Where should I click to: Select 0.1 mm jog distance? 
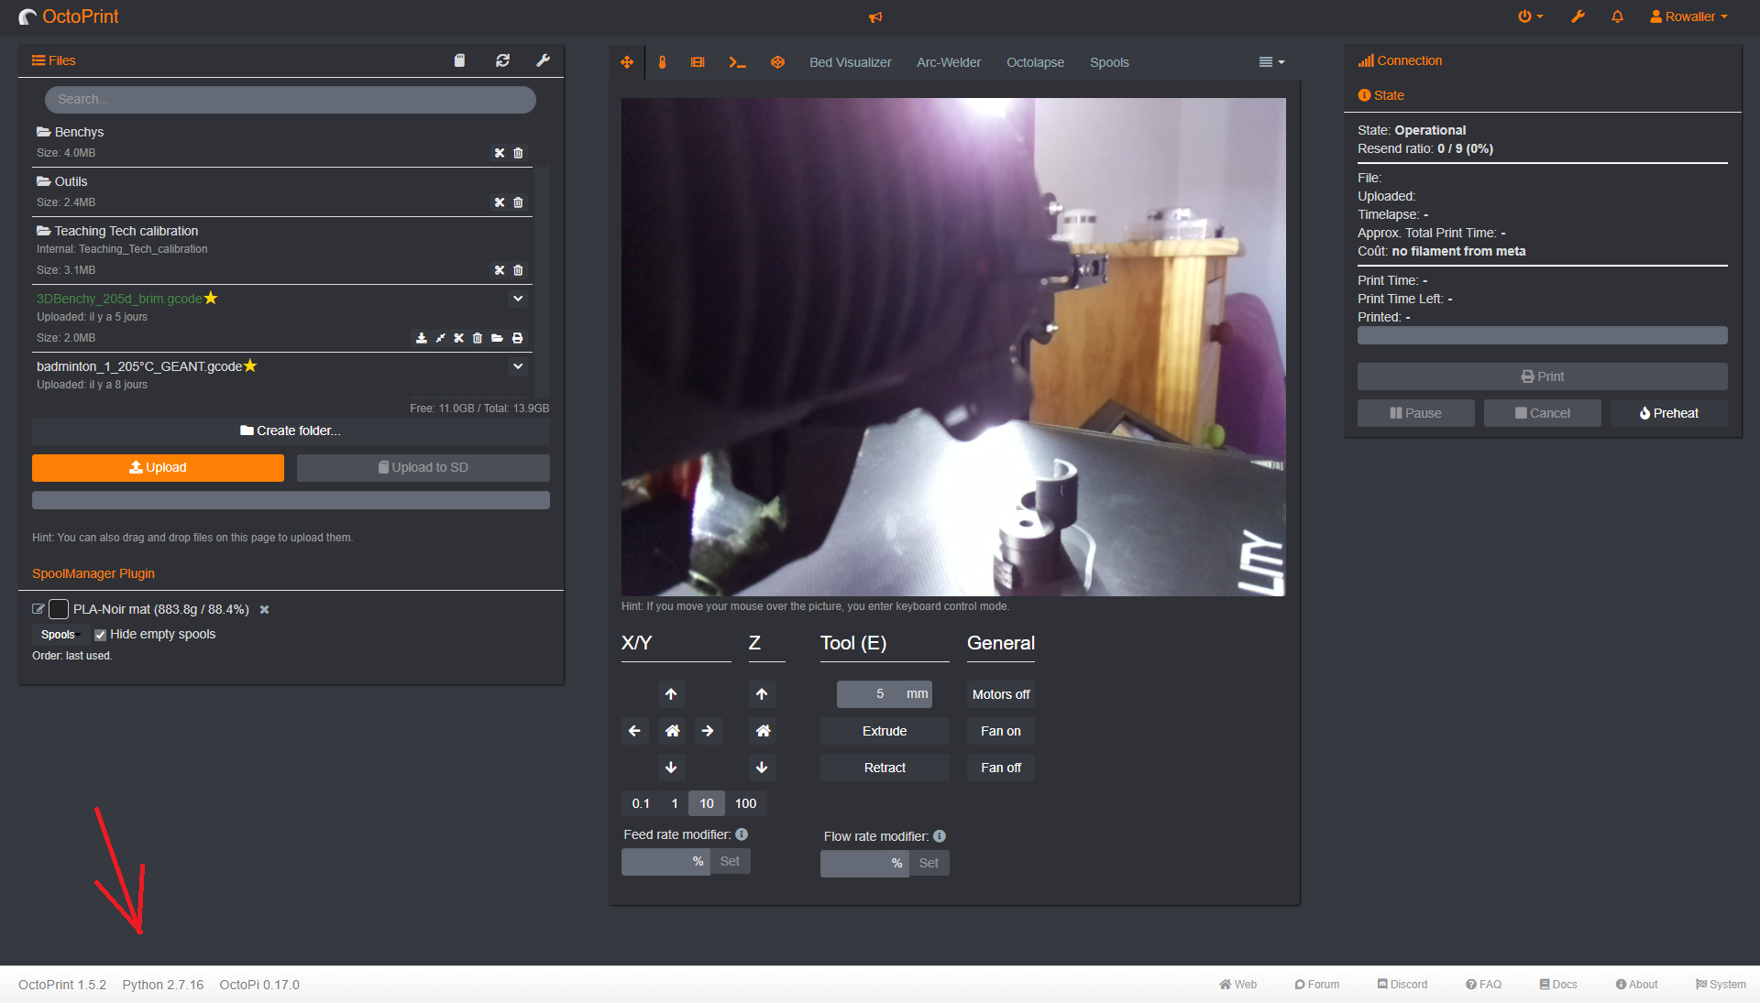641,803
